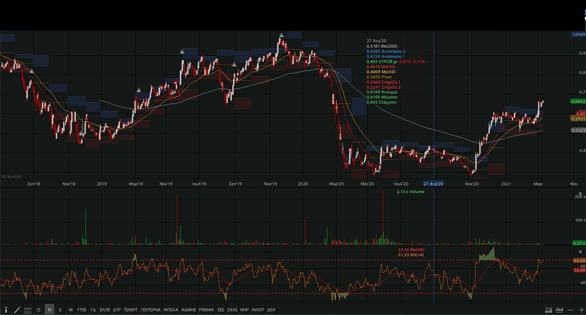
Task: Select the ΕΛΠΕ ticker shortcut
Action: [x=105, y=310]
